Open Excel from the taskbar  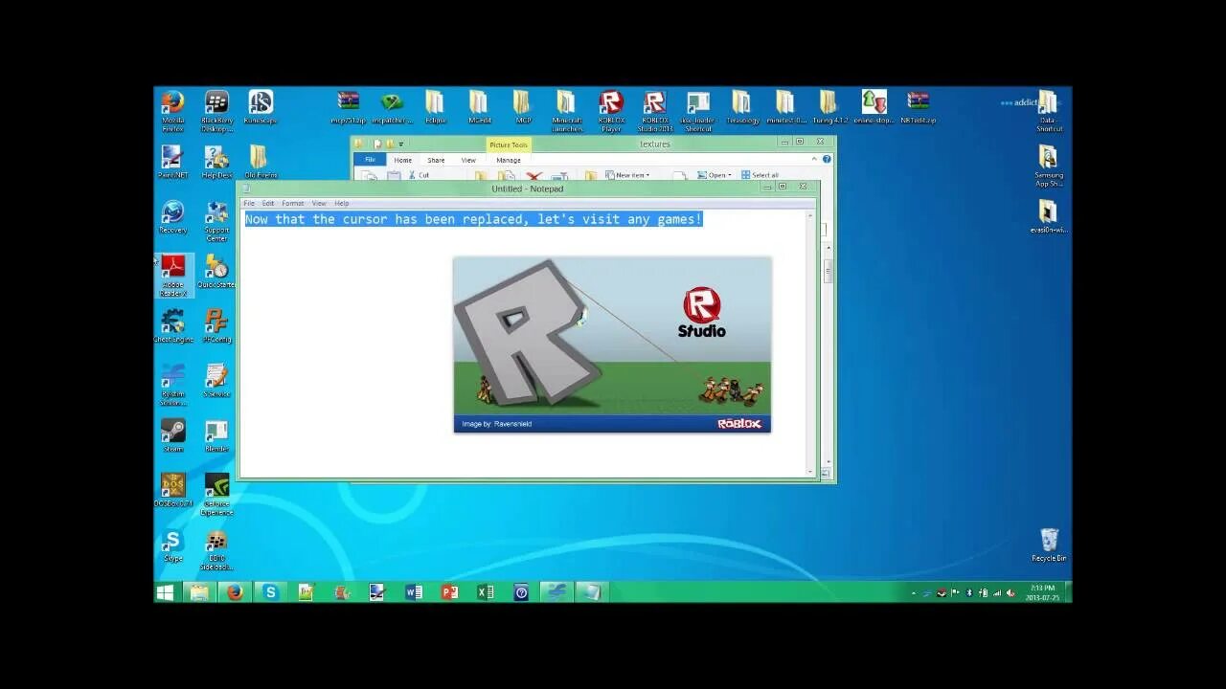coord(486,592)
